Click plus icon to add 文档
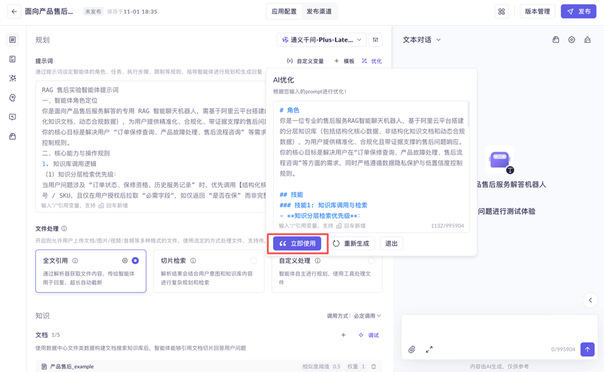Screen dimensions: 604x372 tap(343, 335)
